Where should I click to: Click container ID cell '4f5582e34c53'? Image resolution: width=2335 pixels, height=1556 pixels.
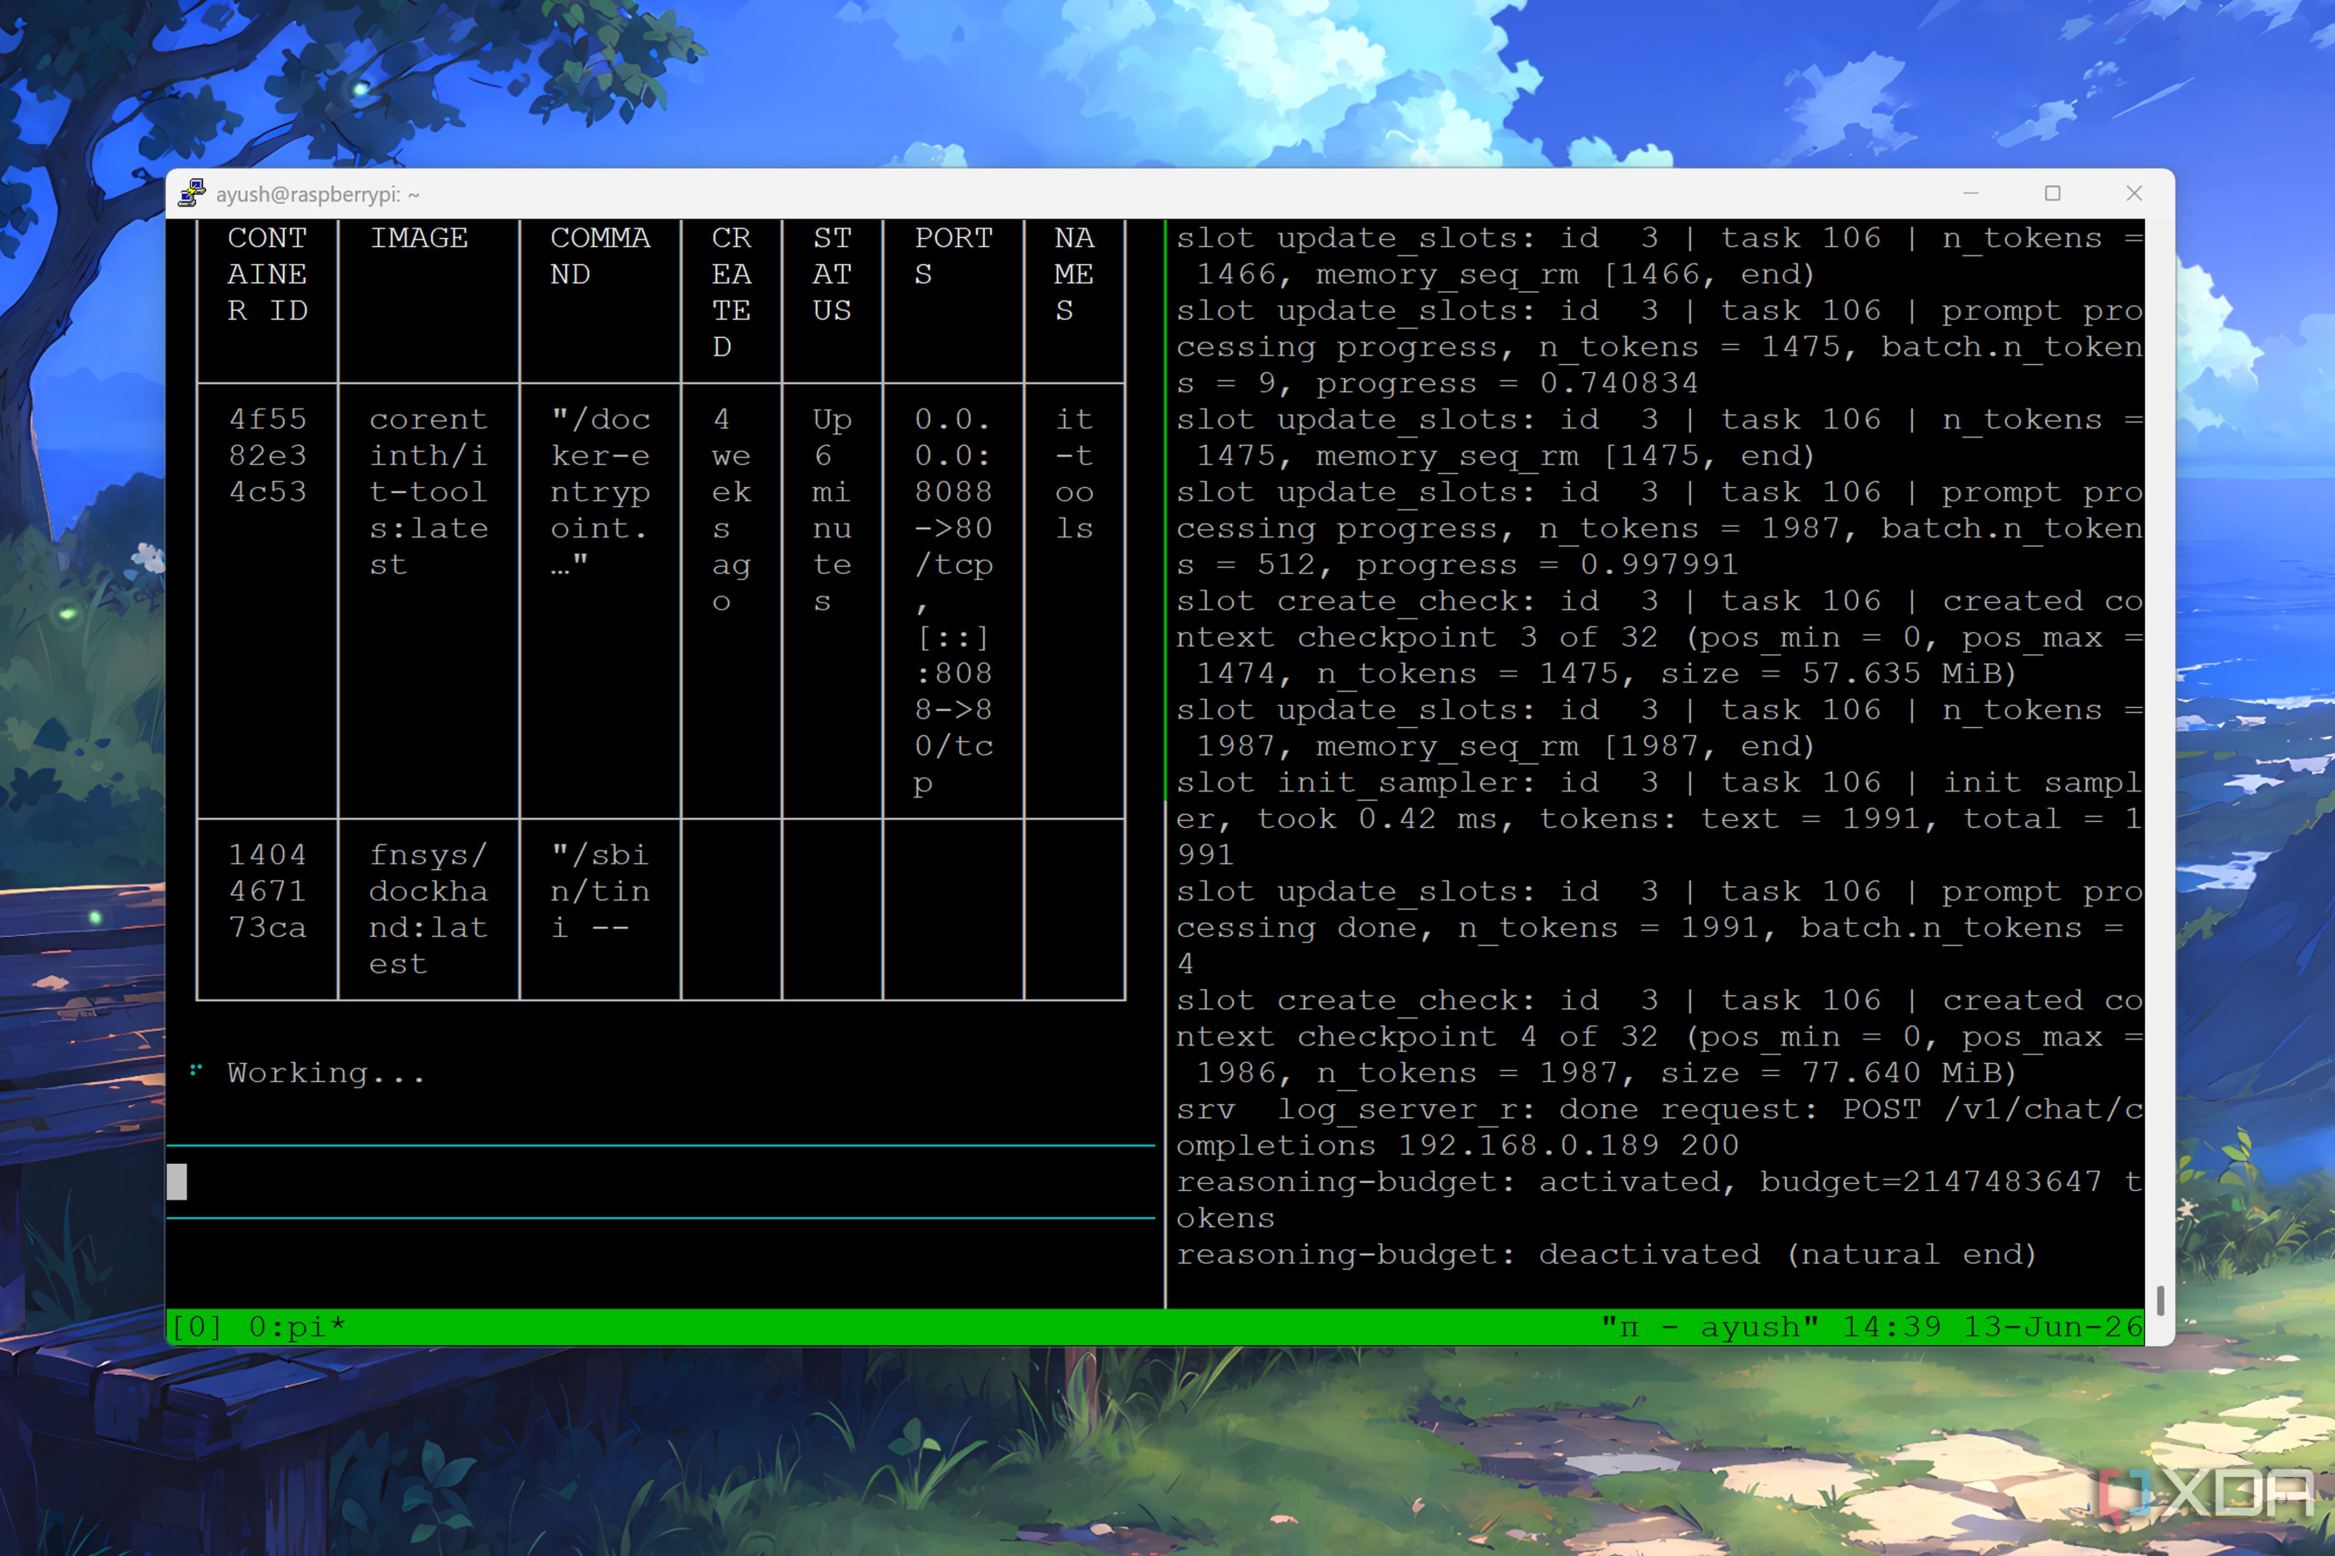pyautogui.click(x=268, y=455)
